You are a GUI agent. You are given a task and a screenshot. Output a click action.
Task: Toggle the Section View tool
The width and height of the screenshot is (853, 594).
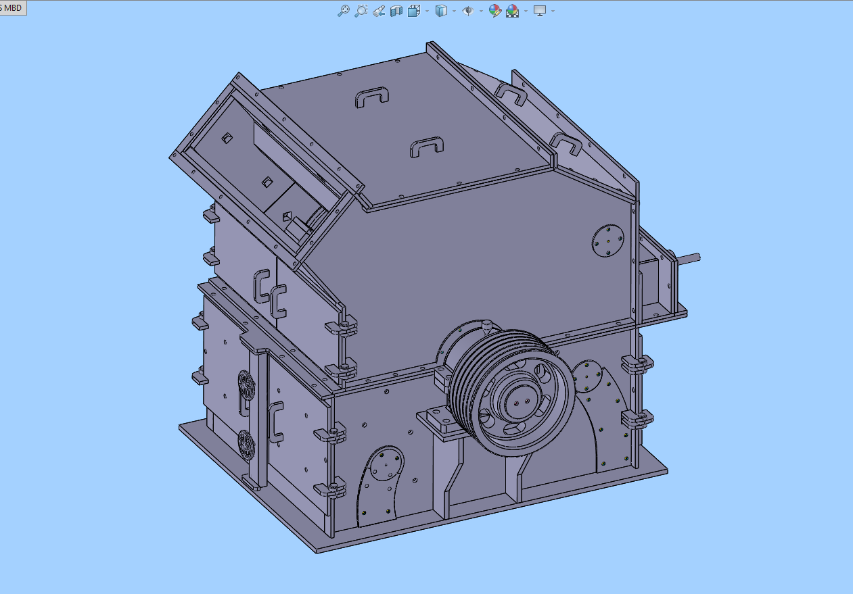tap(396, 11)
